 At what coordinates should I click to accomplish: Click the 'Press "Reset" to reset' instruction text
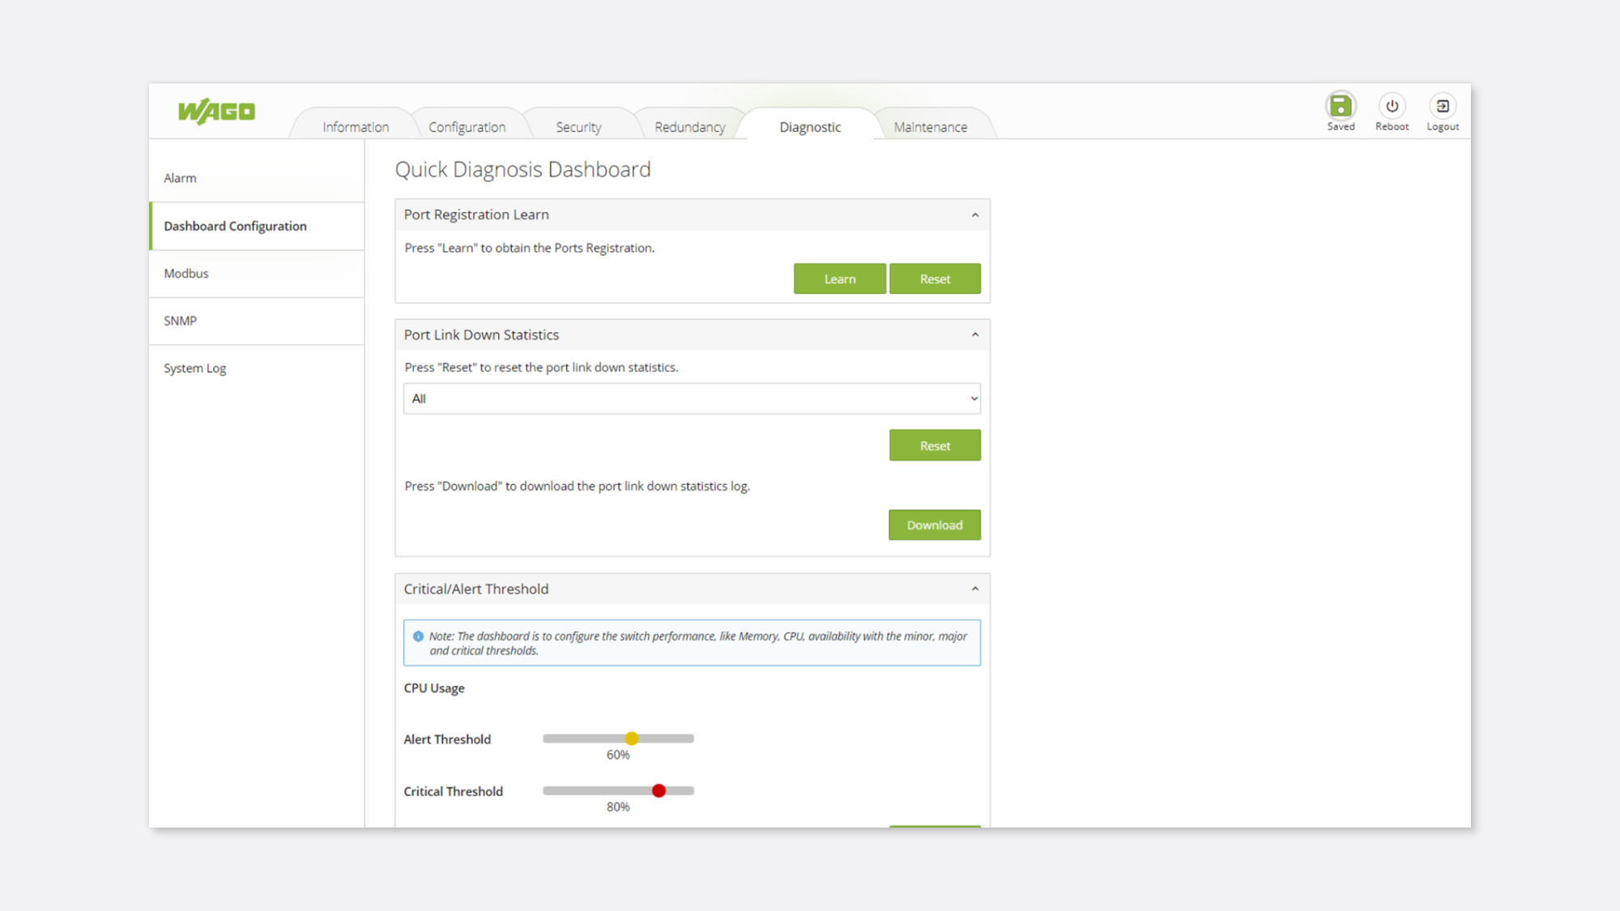click(541, 368)
